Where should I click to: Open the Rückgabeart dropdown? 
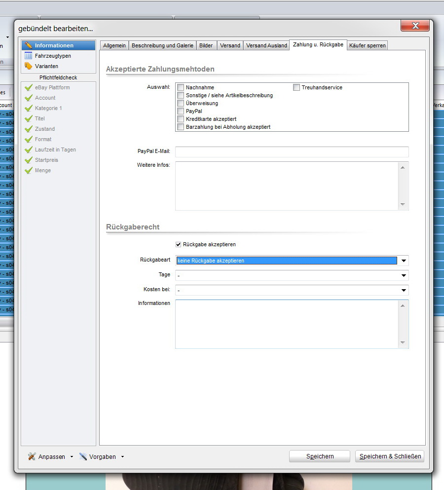(x=404, y=261)
